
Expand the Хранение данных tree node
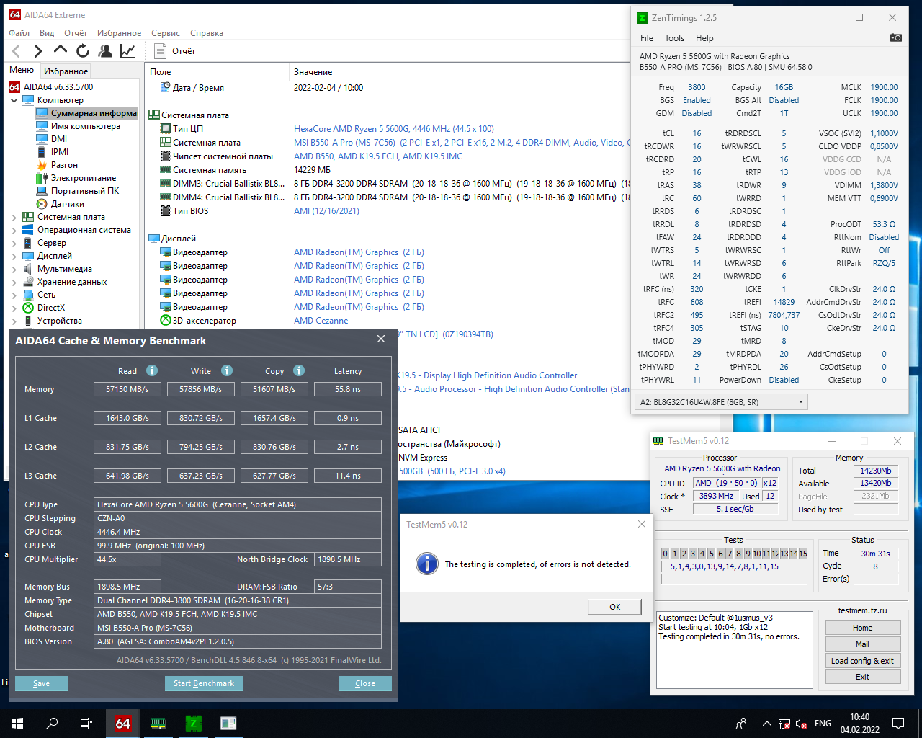click(14, 282)
